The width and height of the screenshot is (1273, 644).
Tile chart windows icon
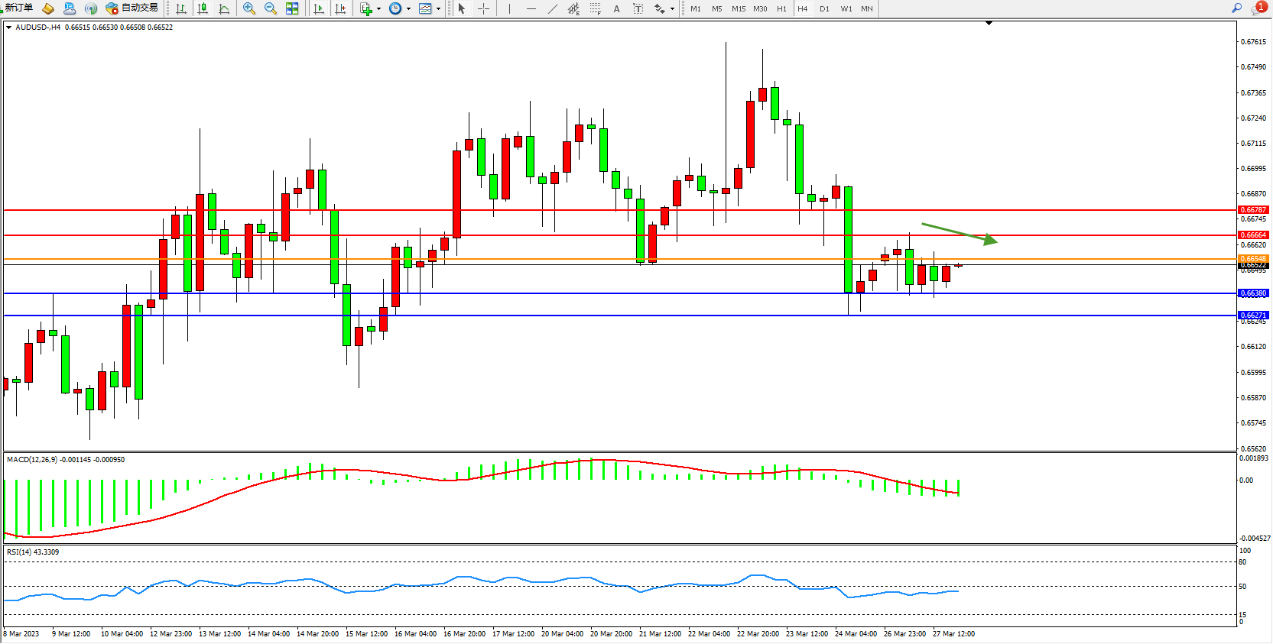(292, 9)
